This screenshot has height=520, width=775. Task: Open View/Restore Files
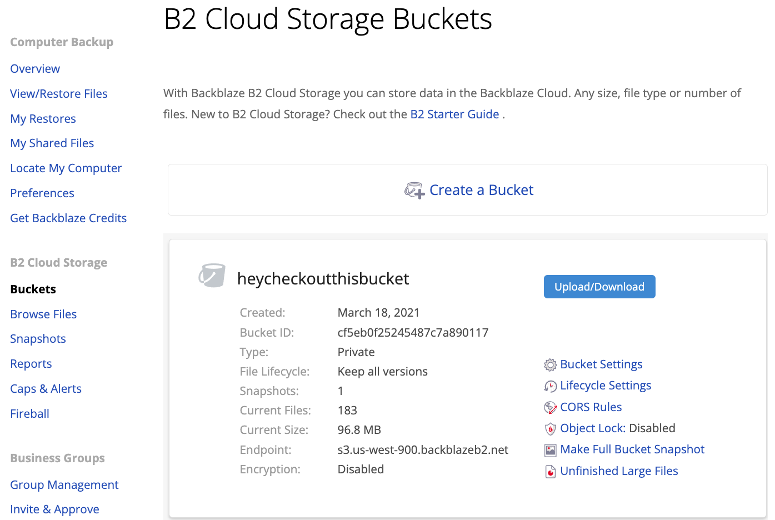pos(59,94)
